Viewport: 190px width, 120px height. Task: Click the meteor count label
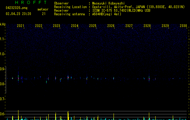(x=43, y=9)
